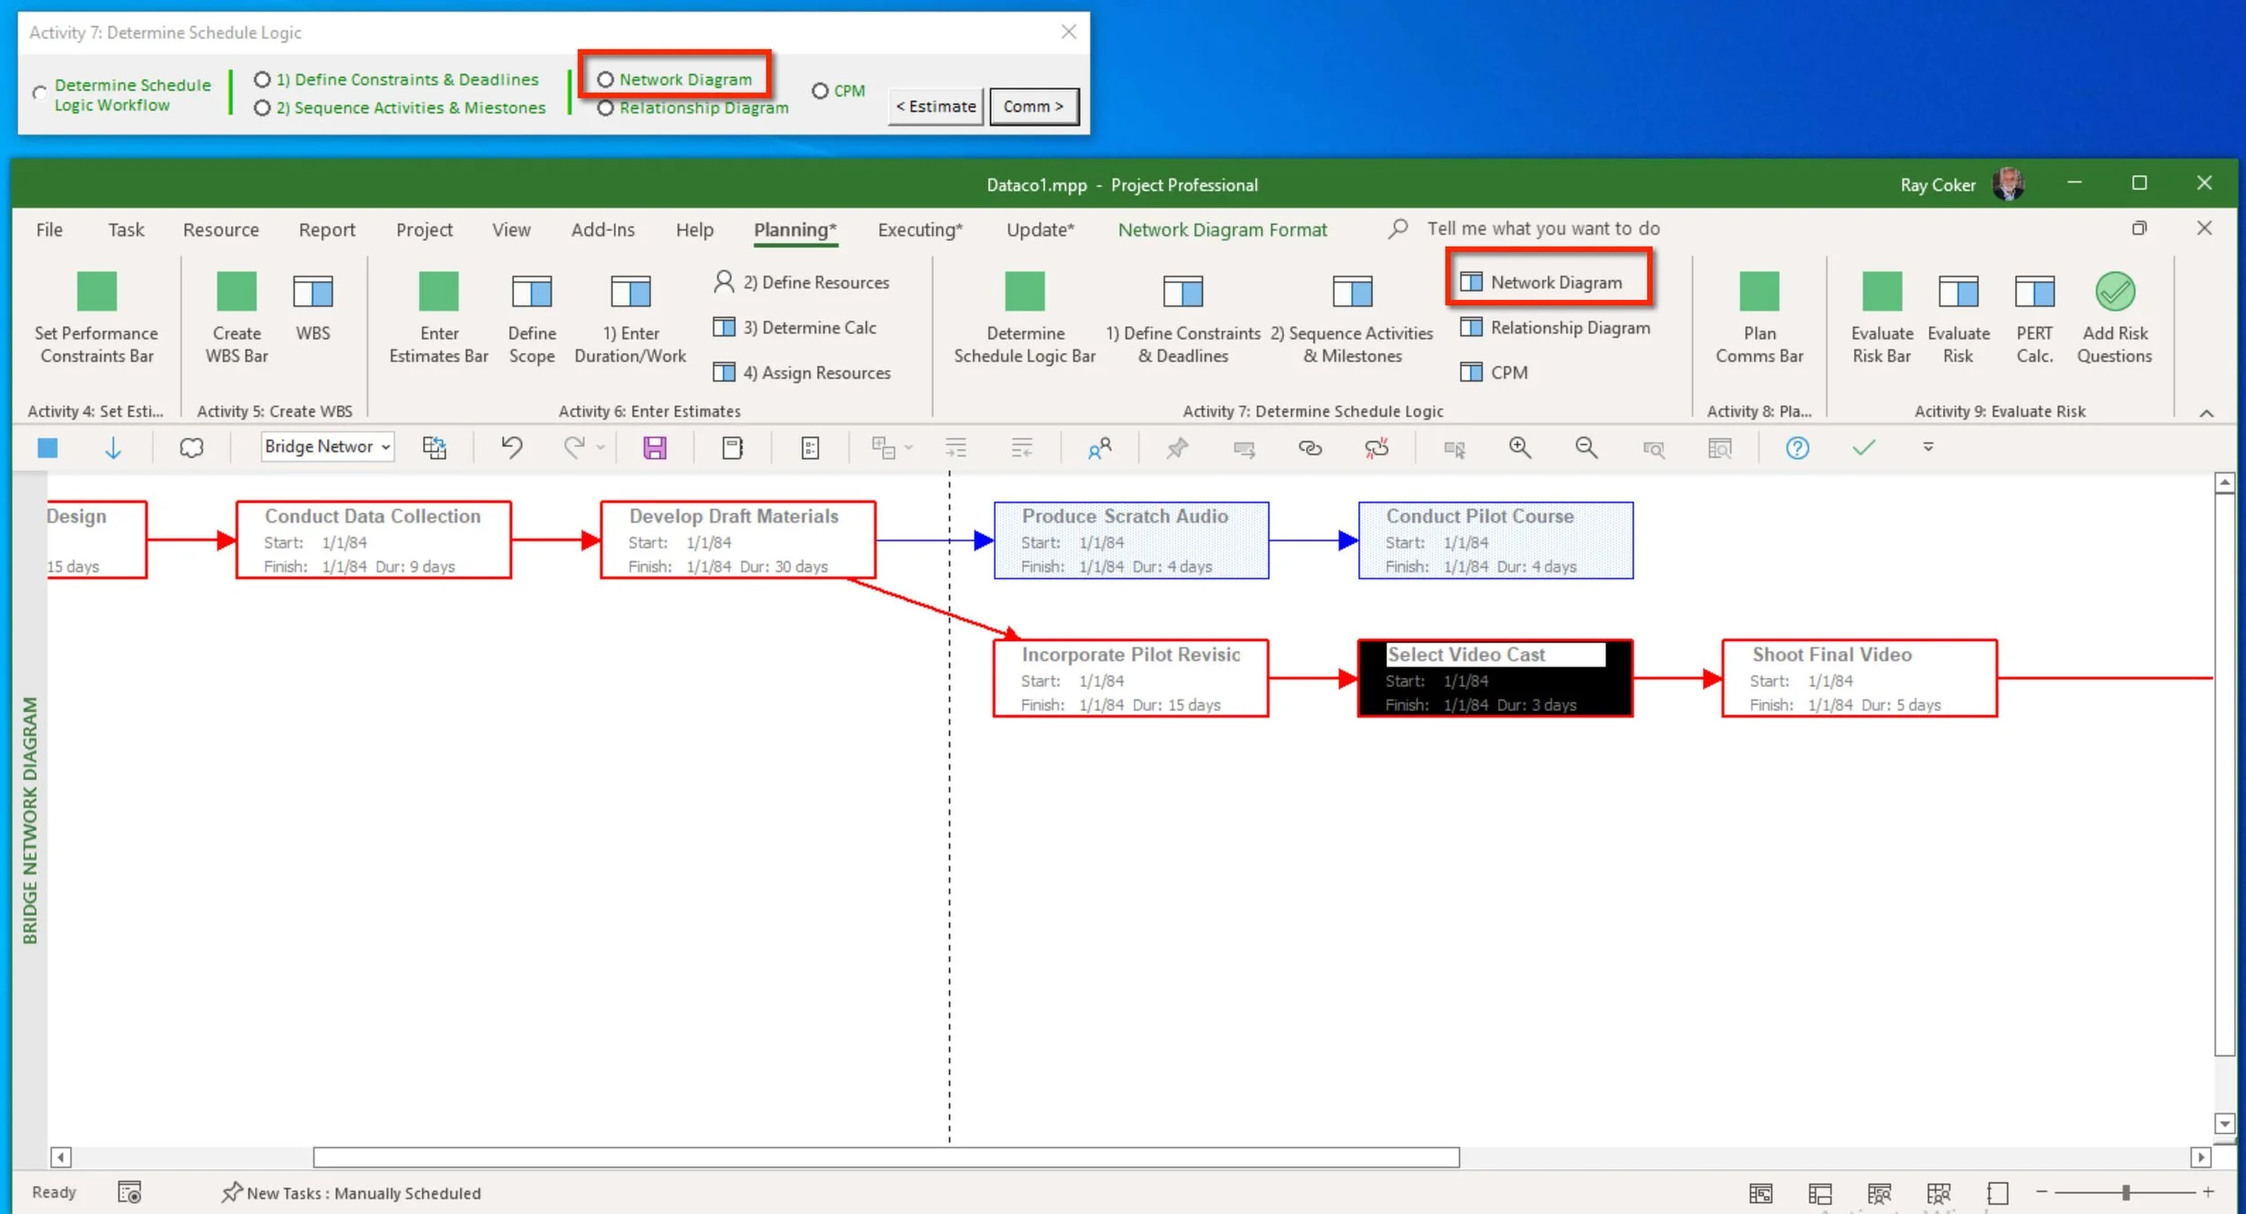The height and width of the screenshot is (1214, 2246).
Task: Click the Zoom Out magnifier icon
Action: (1586, 447)
